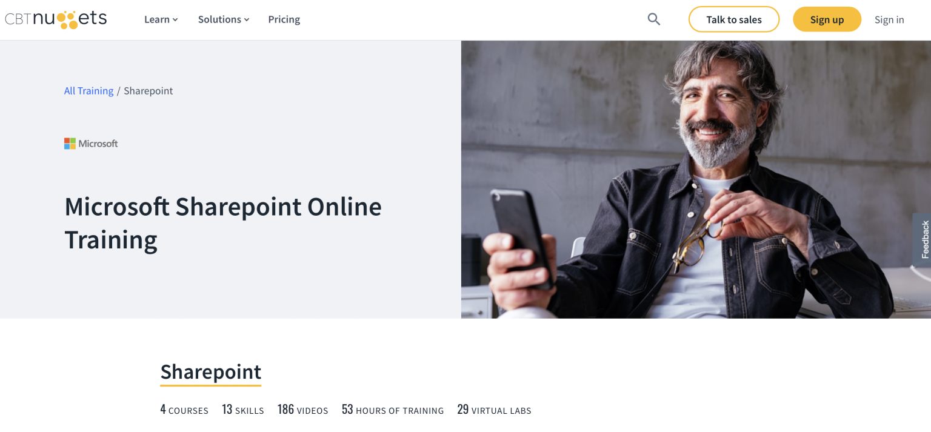Screen dimensions: 931x432
Task: Switch to the Sharepoint tab heading
Action: click(210, 371)
